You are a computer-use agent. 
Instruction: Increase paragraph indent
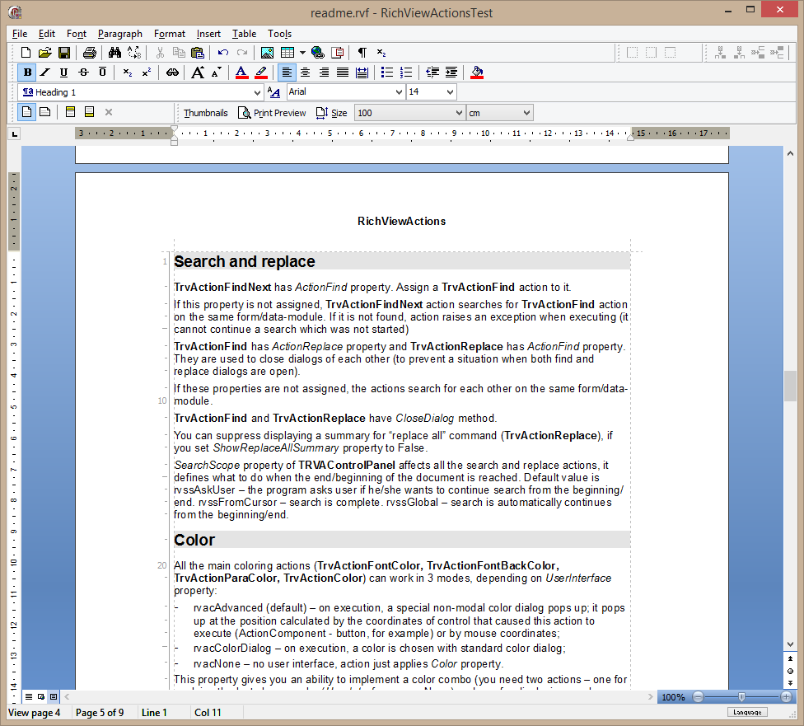click(x=451, y=73)
